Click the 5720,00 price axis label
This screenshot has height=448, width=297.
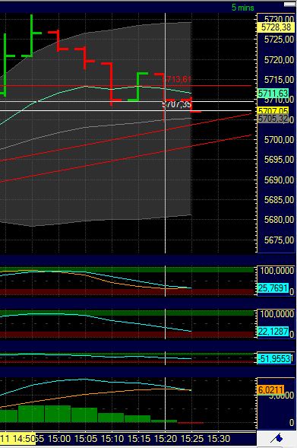click(279, 60)
